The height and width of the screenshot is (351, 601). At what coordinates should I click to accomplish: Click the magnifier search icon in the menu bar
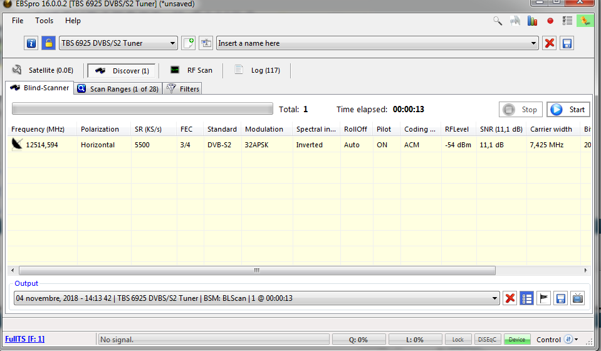(498, 21)
